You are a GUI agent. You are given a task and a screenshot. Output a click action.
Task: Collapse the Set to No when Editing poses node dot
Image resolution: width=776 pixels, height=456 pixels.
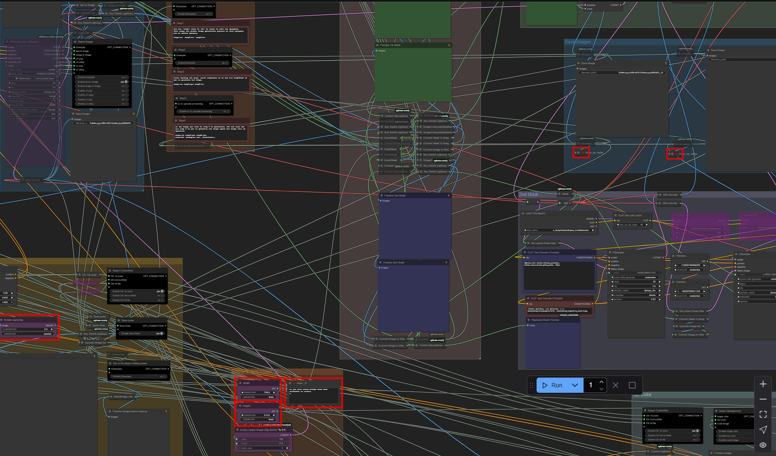pos(110,363)
